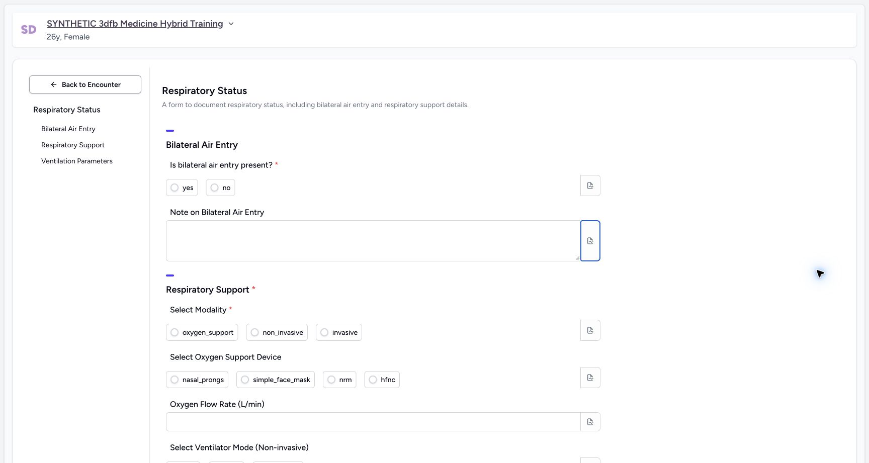The height and width of the screenshot is (463, 869).
Task: Select nrm oxygen device
Action: coord(339,380)
